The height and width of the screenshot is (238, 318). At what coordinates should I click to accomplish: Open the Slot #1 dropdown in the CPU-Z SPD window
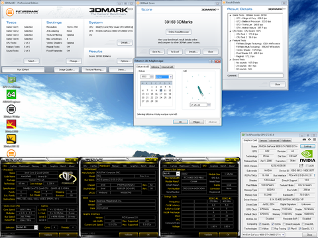coord(172,174)
